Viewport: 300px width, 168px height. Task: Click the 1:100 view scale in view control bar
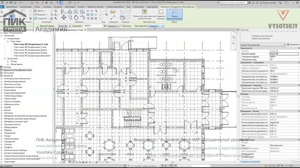pyautogui.click(x=62, y=162)
